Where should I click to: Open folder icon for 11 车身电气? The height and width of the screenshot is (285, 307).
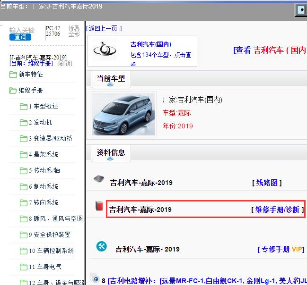click(x=24, y=267)
